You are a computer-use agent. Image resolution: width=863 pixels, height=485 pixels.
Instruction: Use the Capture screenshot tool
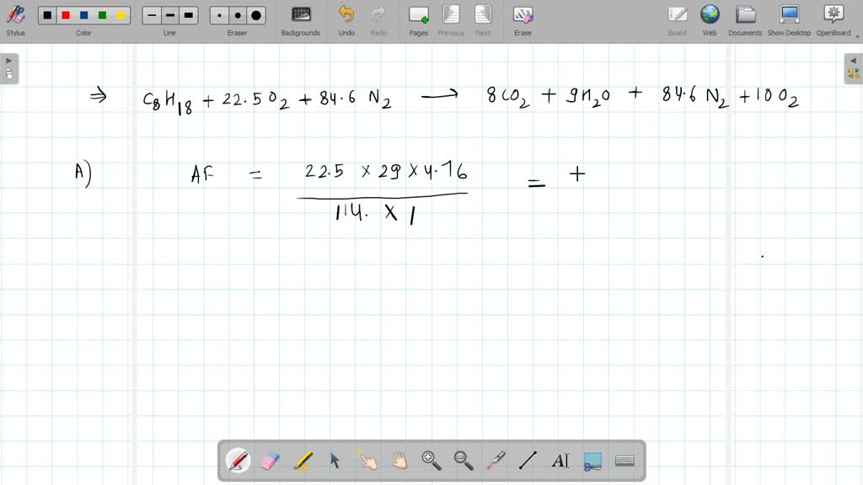592,460
